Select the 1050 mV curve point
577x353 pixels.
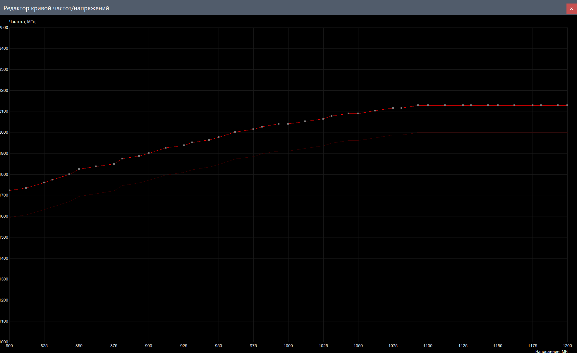tap(358, 113)
